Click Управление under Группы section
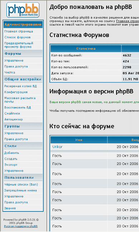Viewport: 139px width, 232px height. coord(14,133)
